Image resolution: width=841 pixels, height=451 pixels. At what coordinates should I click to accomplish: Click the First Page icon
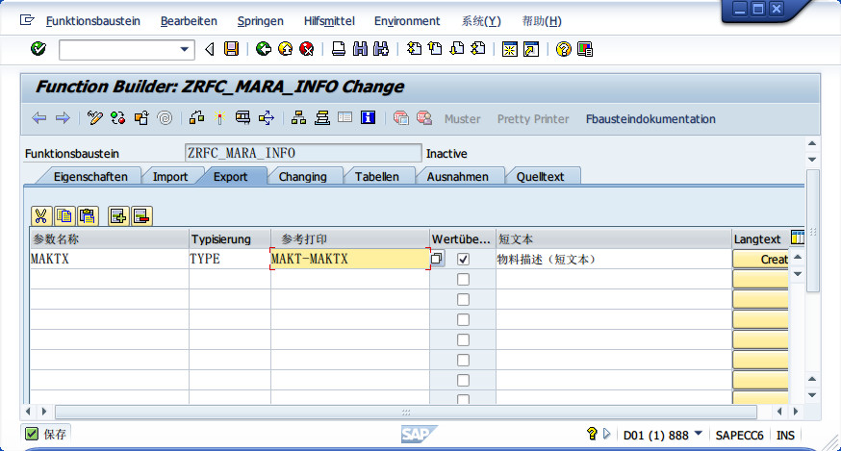(414, 49)
